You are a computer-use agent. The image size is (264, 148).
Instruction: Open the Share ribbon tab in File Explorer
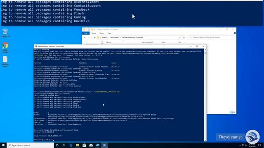101,33
